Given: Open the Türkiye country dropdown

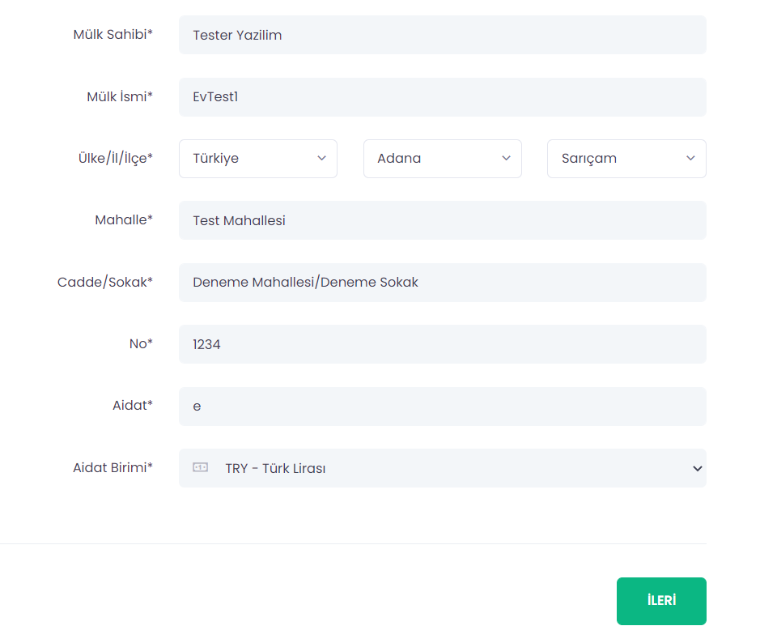Looking at the screenshot, I should point(257,159).
